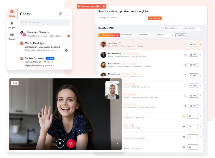
Task: Mute the microphone in video call
Action: [x=60, y=144]
